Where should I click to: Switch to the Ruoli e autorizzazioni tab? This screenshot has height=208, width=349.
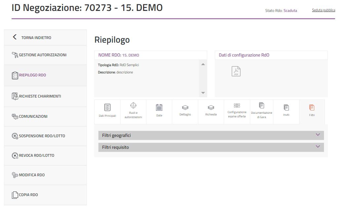(x=133, y=111)
